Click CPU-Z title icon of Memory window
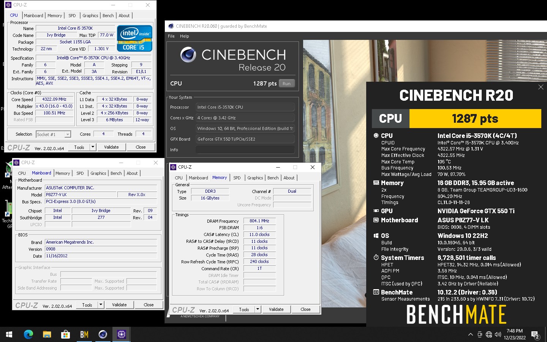 173,167
